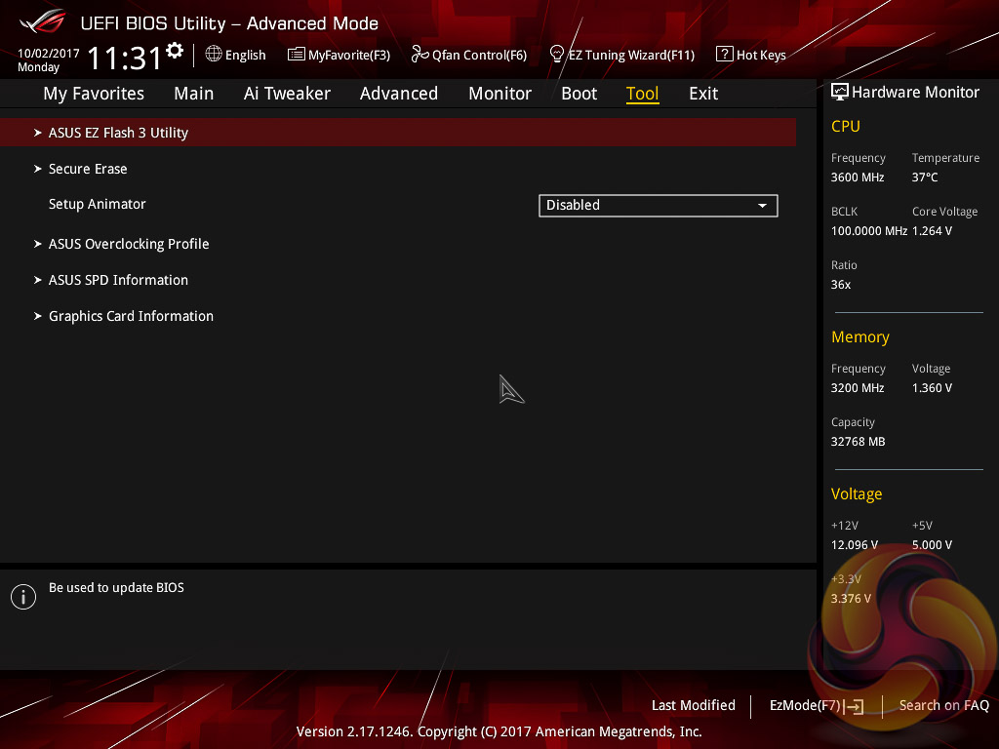This screenshot has width=999, height=749.
Task: Go to the Monitor tab
Action: click(499, 94)
